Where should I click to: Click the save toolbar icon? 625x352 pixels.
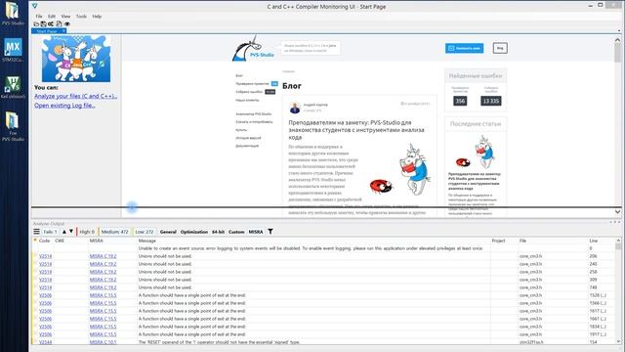pos(43,23)
